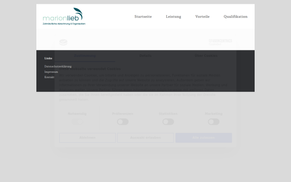The image size is (291, 182).
Task: Open the Impressum footer link
Action: click(x=51, y=72)
